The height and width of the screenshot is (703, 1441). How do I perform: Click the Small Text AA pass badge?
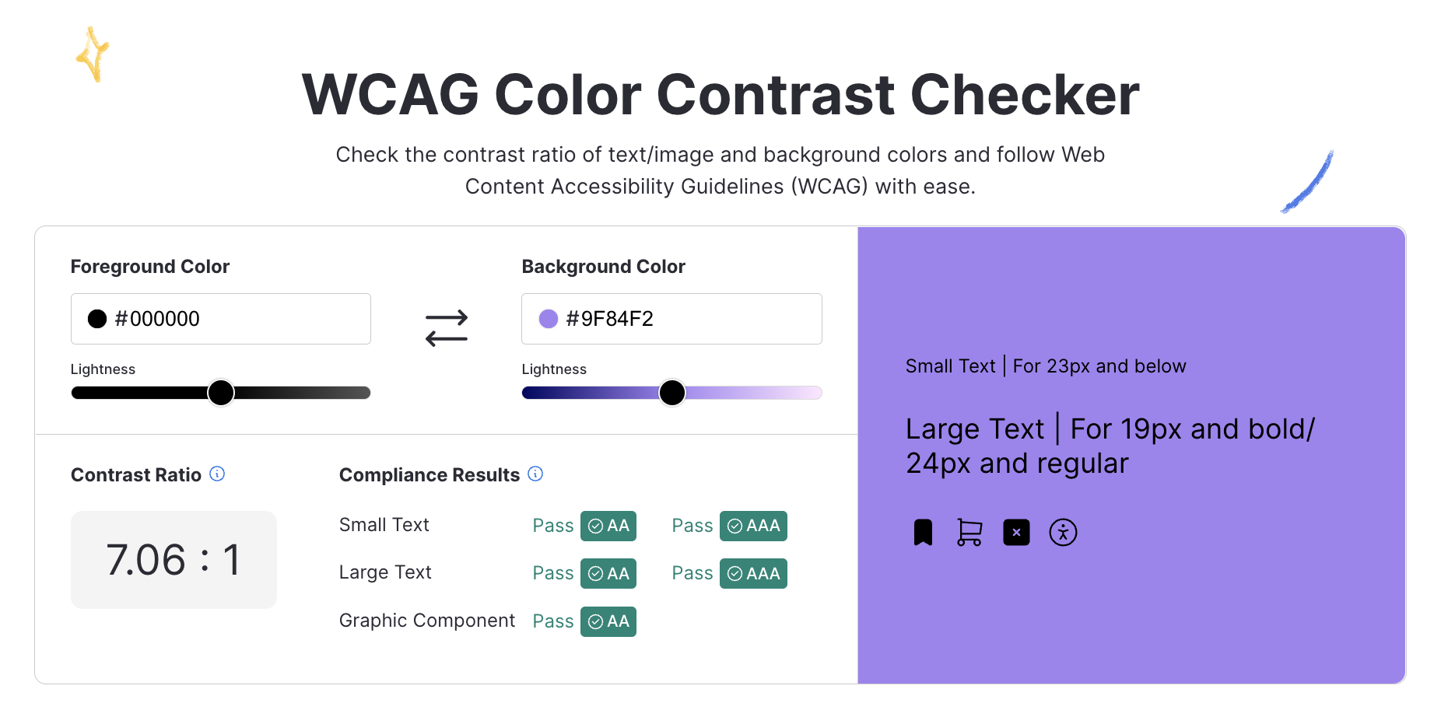[608, 526]
